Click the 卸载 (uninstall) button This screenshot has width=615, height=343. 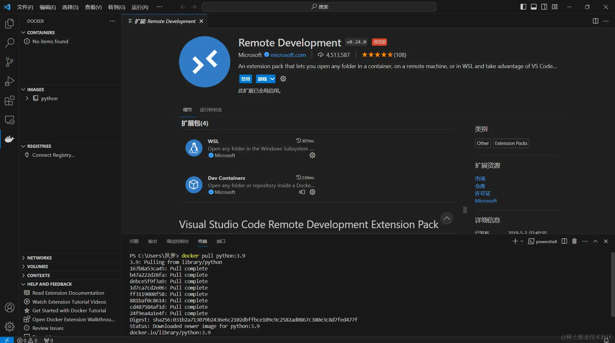(262, 79)
